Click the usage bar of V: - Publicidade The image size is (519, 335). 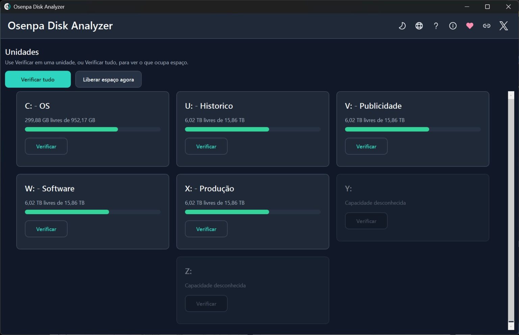pos(413,129)
